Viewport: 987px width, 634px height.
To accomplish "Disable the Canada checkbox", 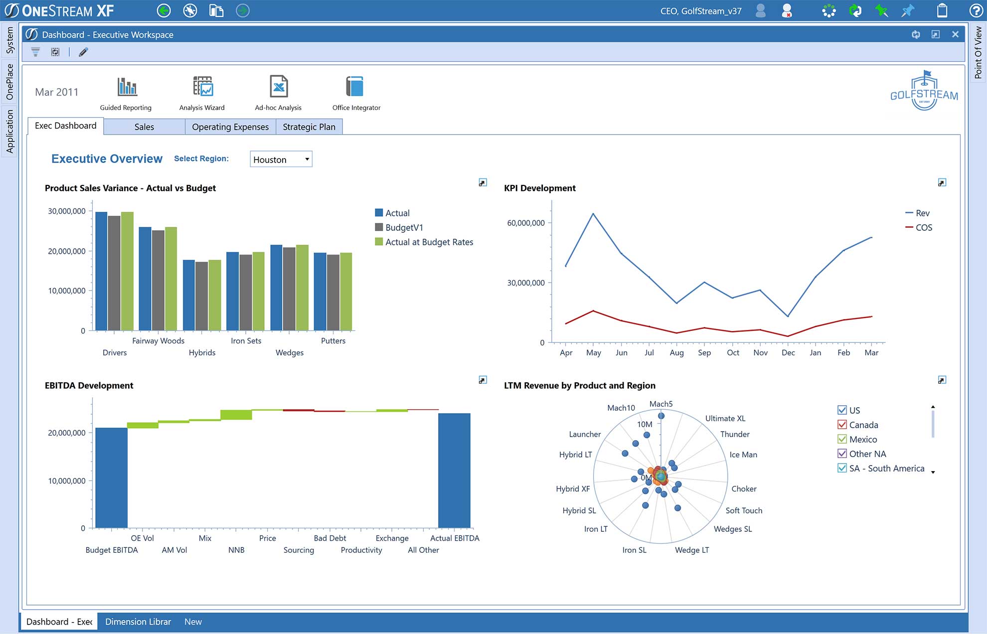I will tap(842, 425).
